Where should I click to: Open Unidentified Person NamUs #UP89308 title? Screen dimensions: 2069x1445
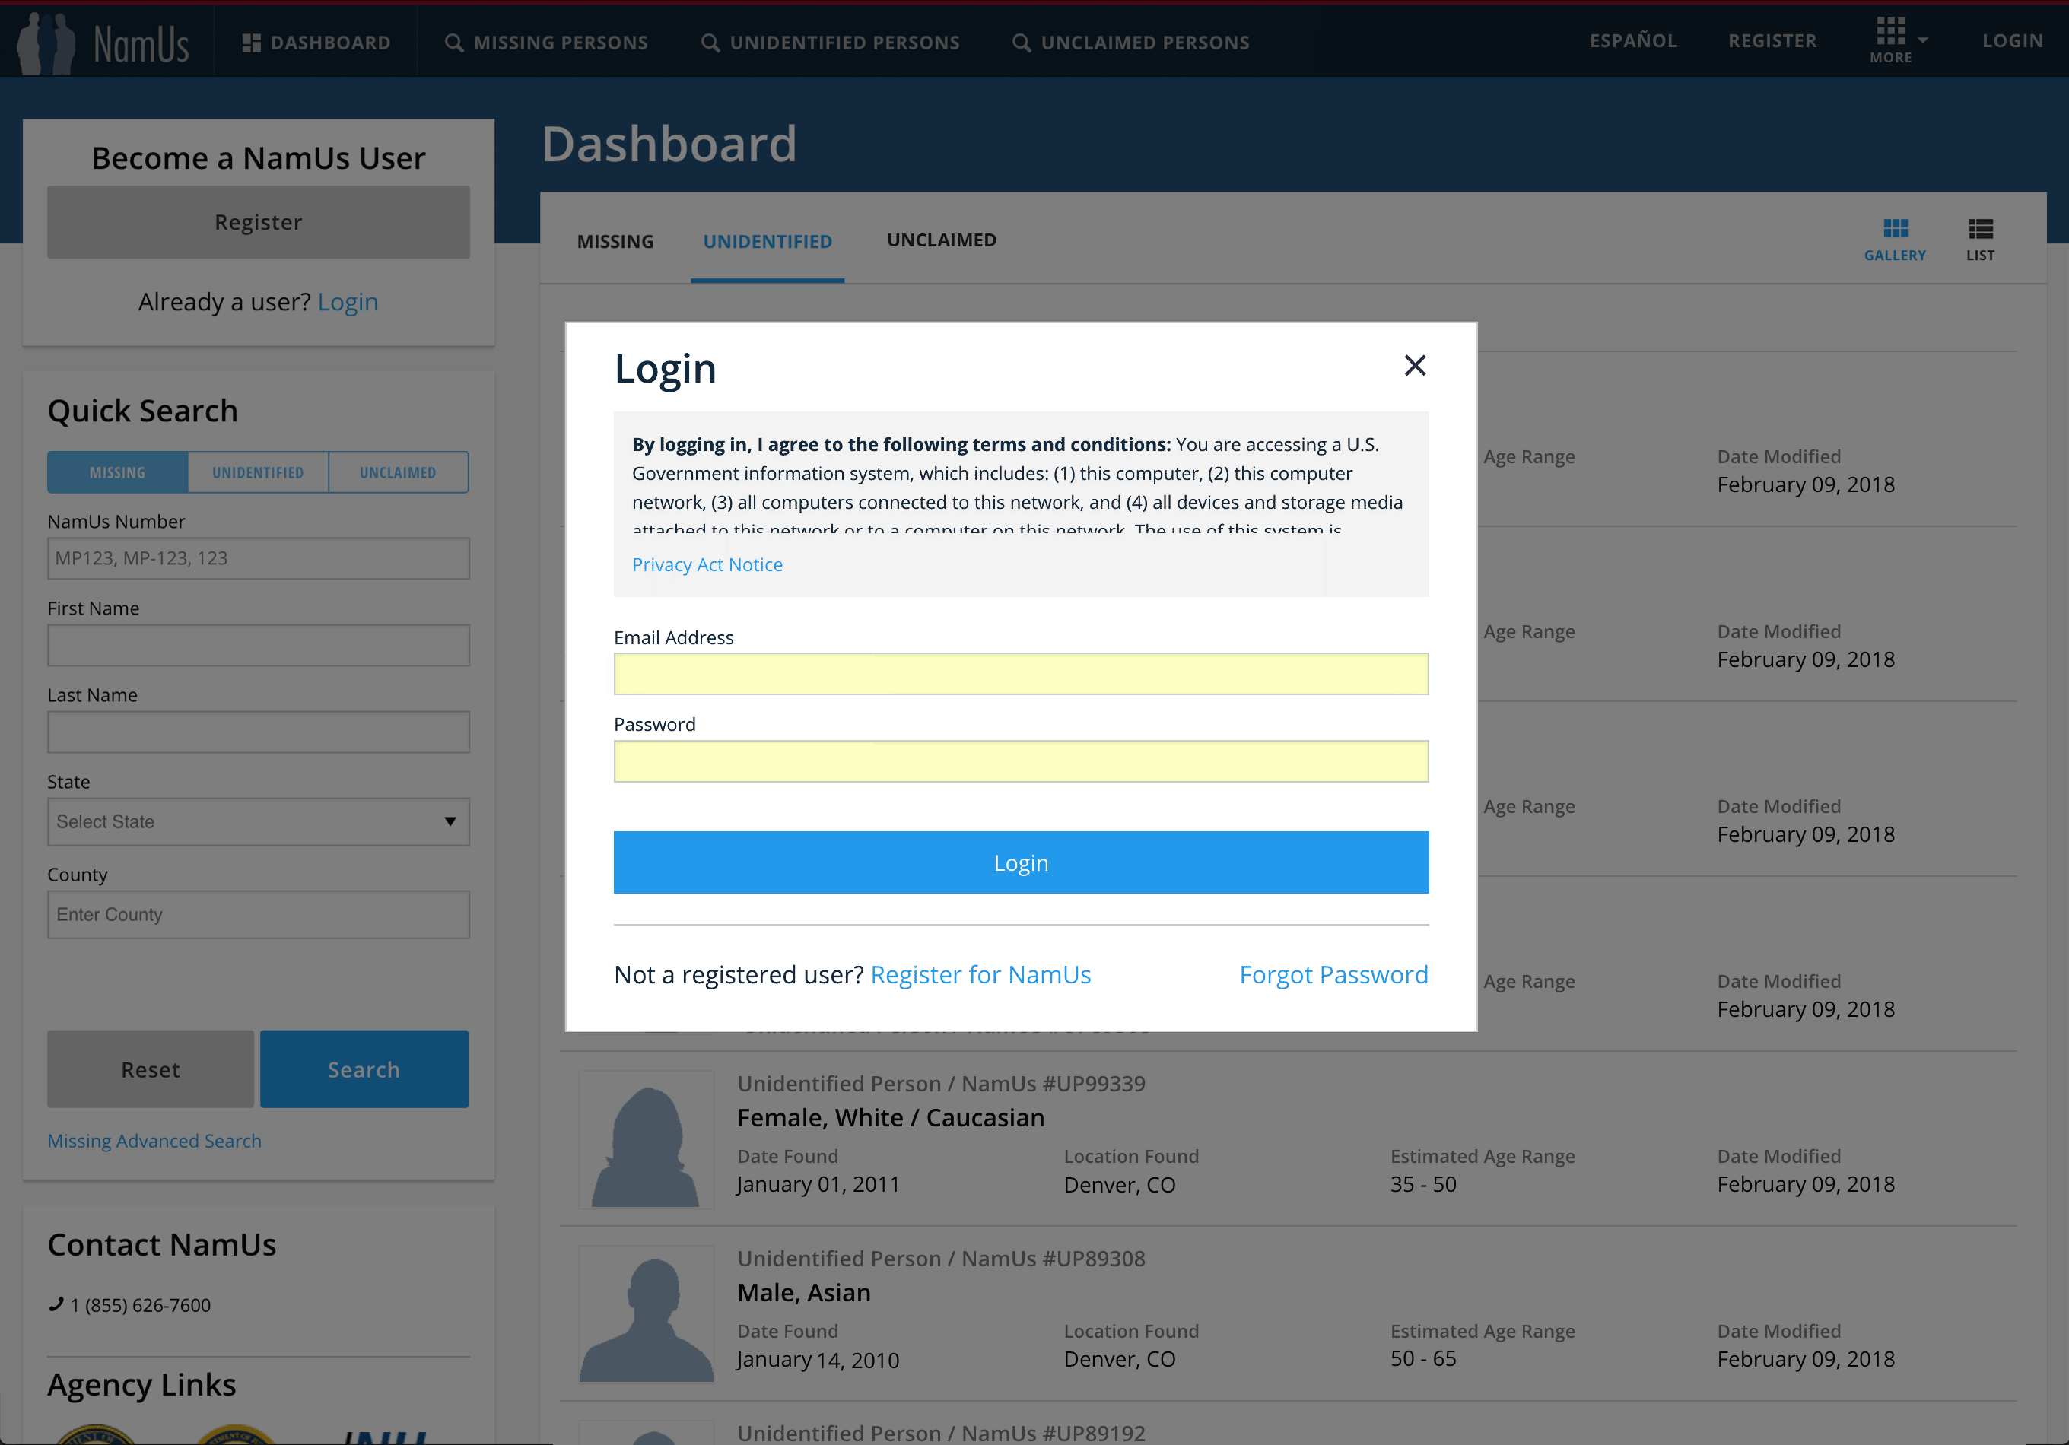(942, 1259)
